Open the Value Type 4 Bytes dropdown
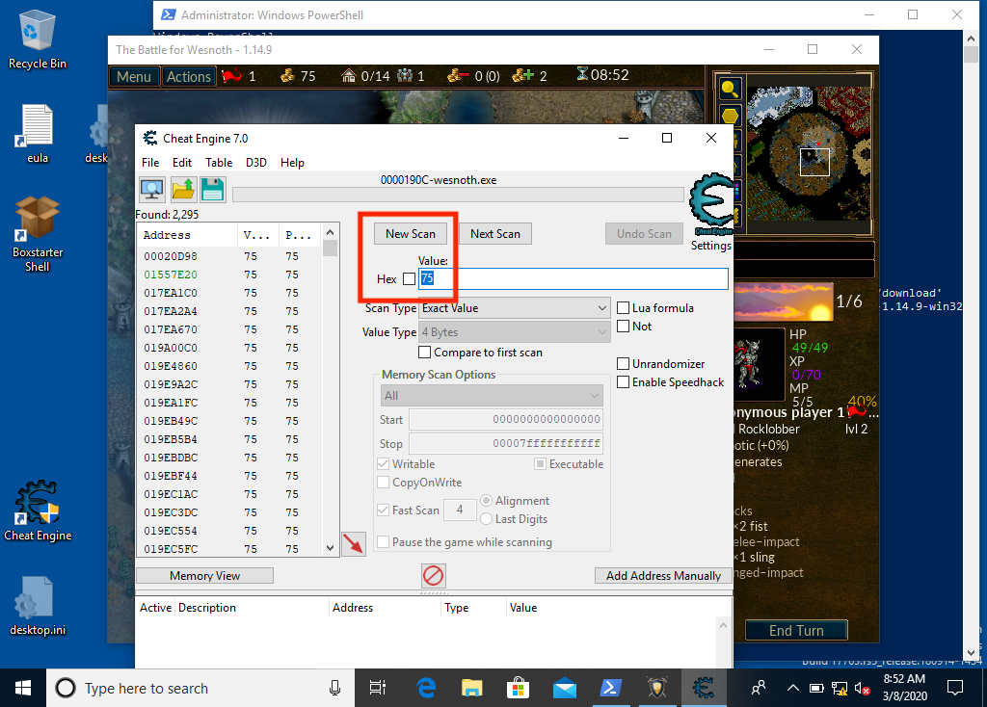987x707 pixels. [515, 332]
